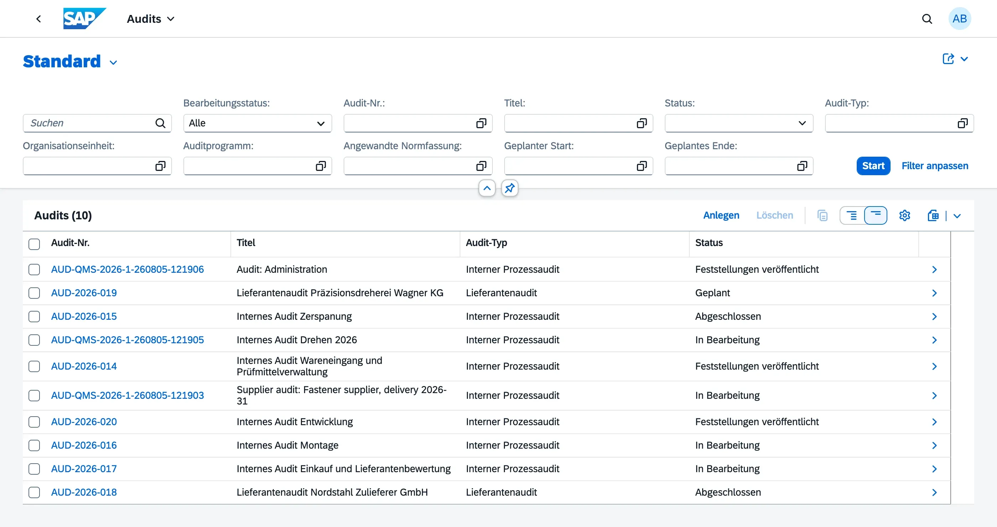The width and height of the screenshot is (997, 527).
Task: Open table settings gear icon
Action: point(904,215)
